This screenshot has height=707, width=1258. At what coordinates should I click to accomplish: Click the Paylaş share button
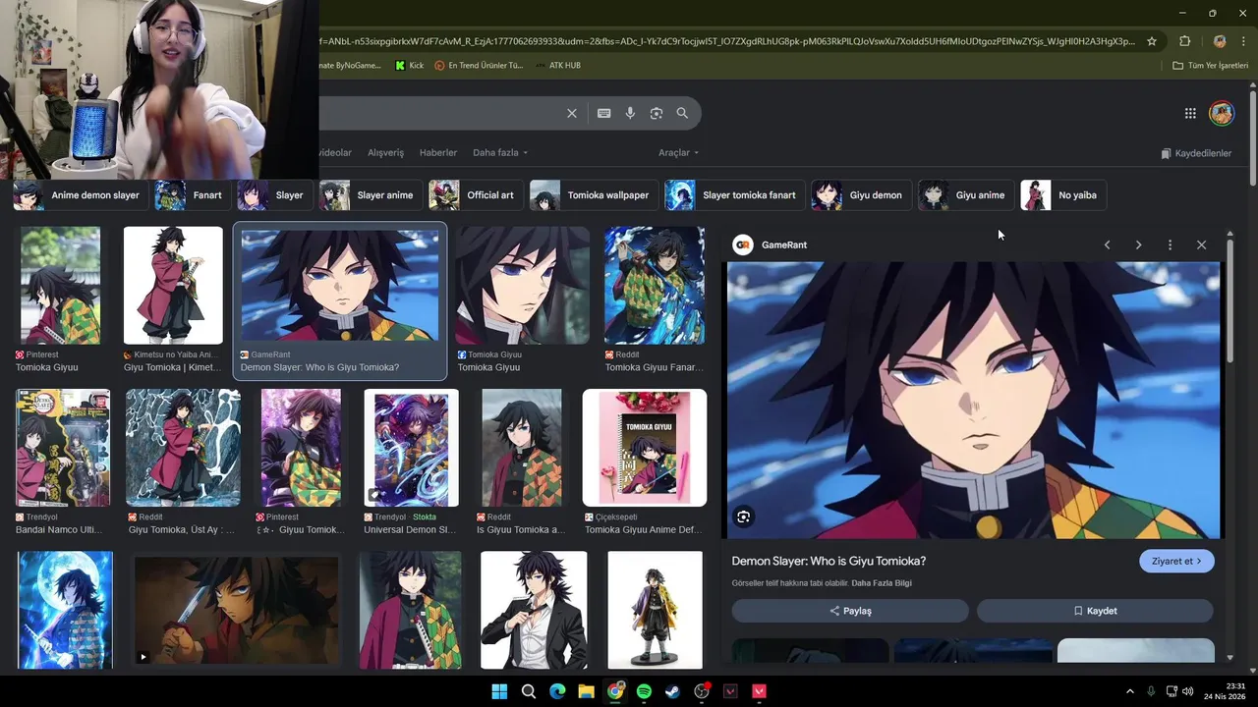850,611
